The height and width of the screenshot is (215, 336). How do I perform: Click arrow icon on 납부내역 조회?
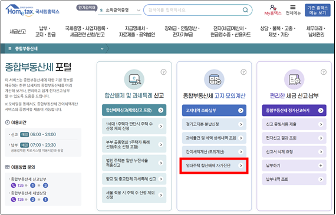(x=321, y=179)
